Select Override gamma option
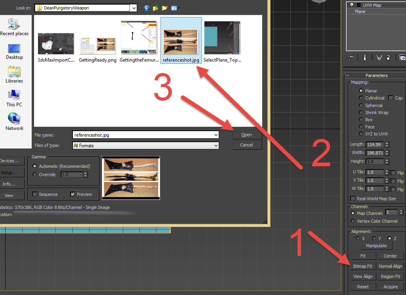This screenshot has width=406, height=295. tap(34, 175)
